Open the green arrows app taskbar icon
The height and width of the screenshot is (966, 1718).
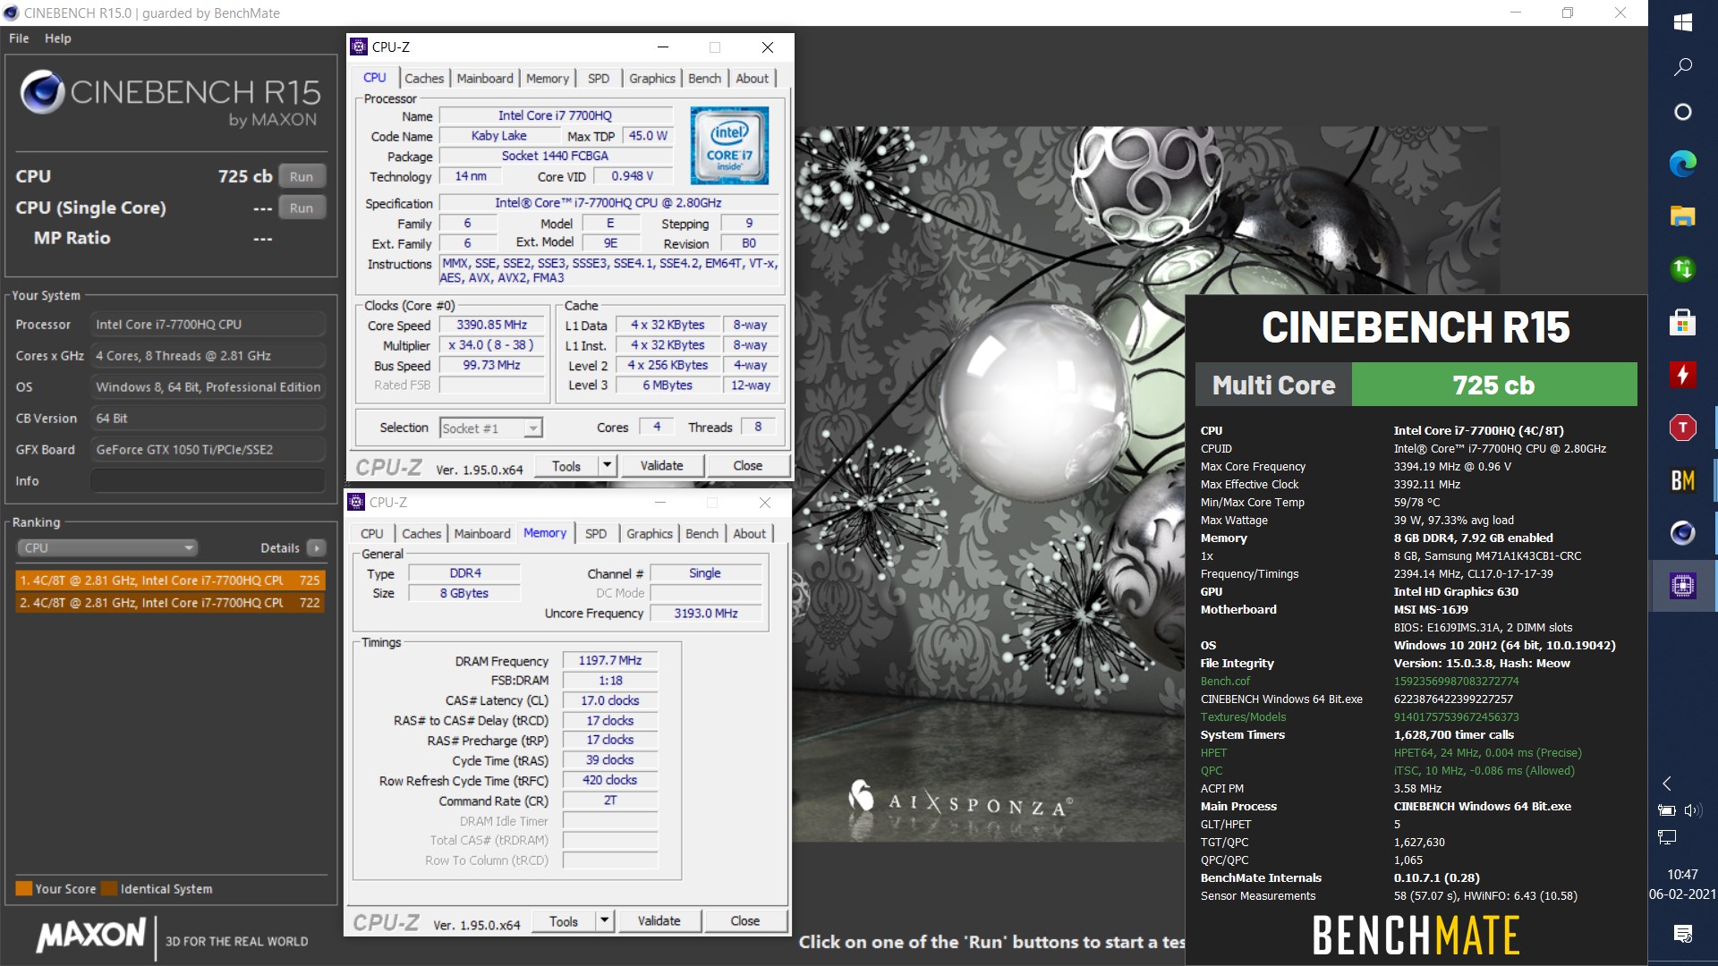coord(1682,268)
